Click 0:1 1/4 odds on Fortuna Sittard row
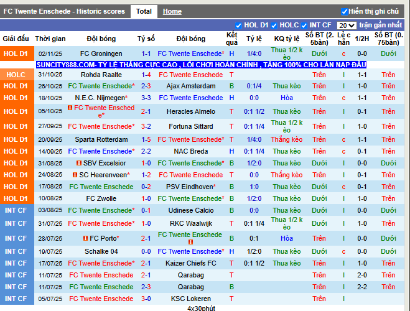410x311 pixels. (254, 126)
